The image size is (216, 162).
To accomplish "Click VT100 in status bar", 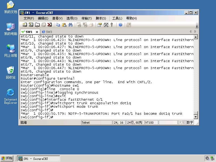I will click(x=151, y=123).
